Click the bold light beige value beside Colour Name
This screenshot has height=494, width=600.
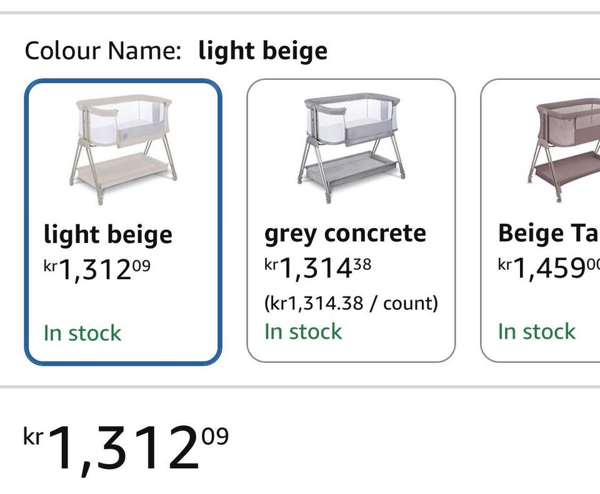tap(262, 51)
